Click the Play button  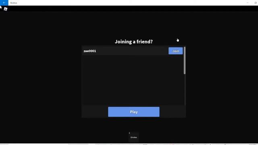click(133, 112)
